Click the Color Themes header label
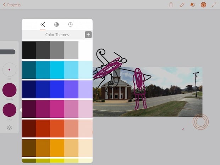This screenshot has width=220, height=165. click(x=57, y=35)
